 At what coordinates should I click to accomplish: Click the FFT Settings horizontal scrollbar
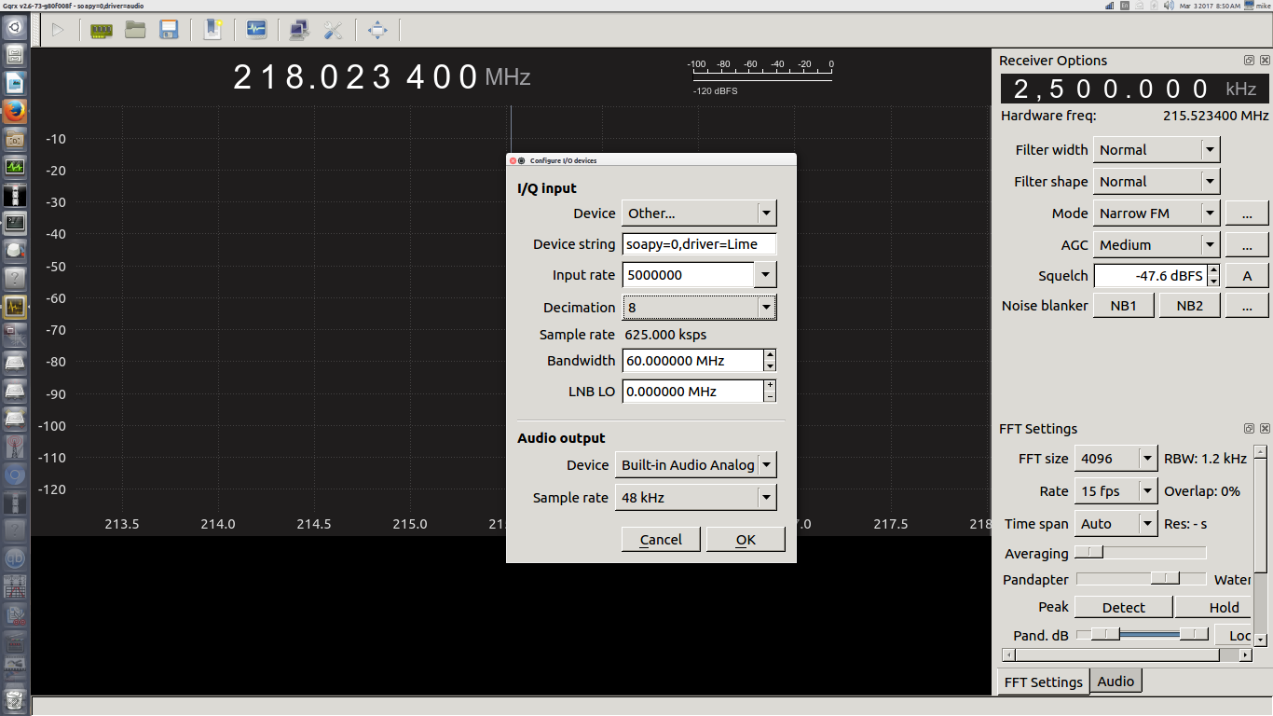(1127, 654)
